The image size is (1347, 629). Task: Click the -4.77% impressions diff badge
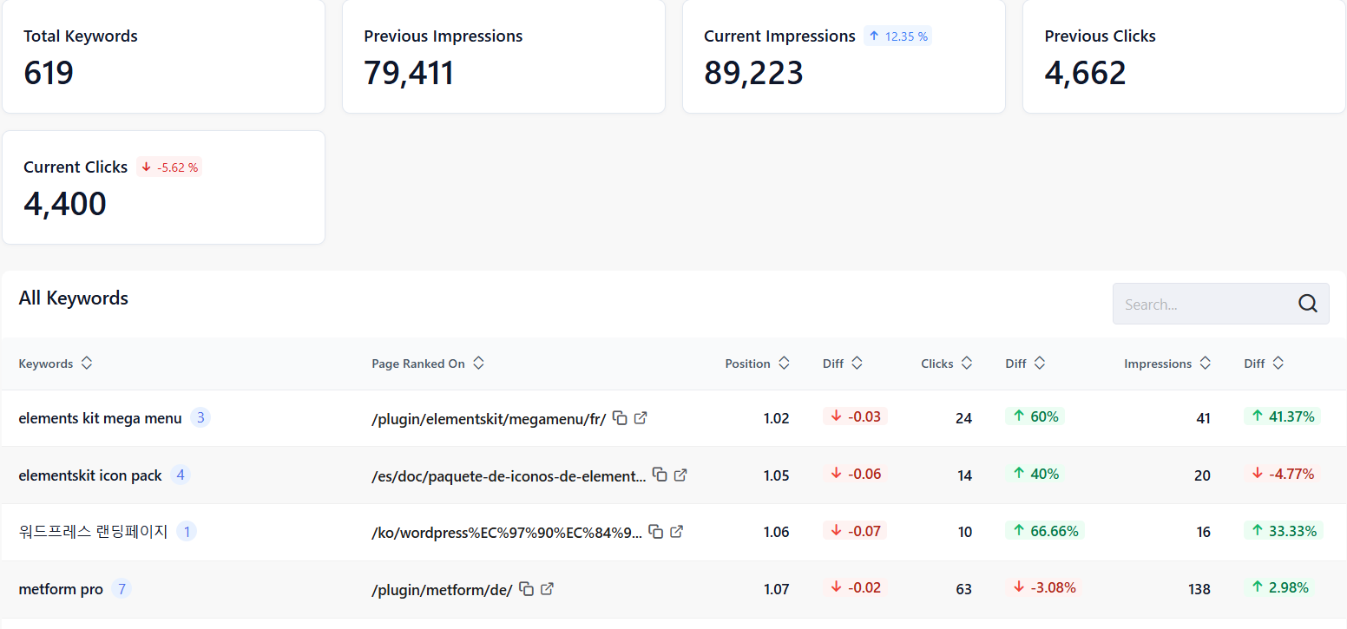coord(1283,474)
